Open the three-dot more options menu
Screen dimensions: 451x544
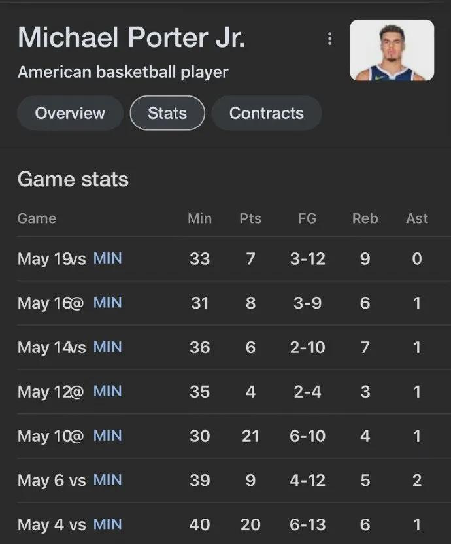click(329, 39)
